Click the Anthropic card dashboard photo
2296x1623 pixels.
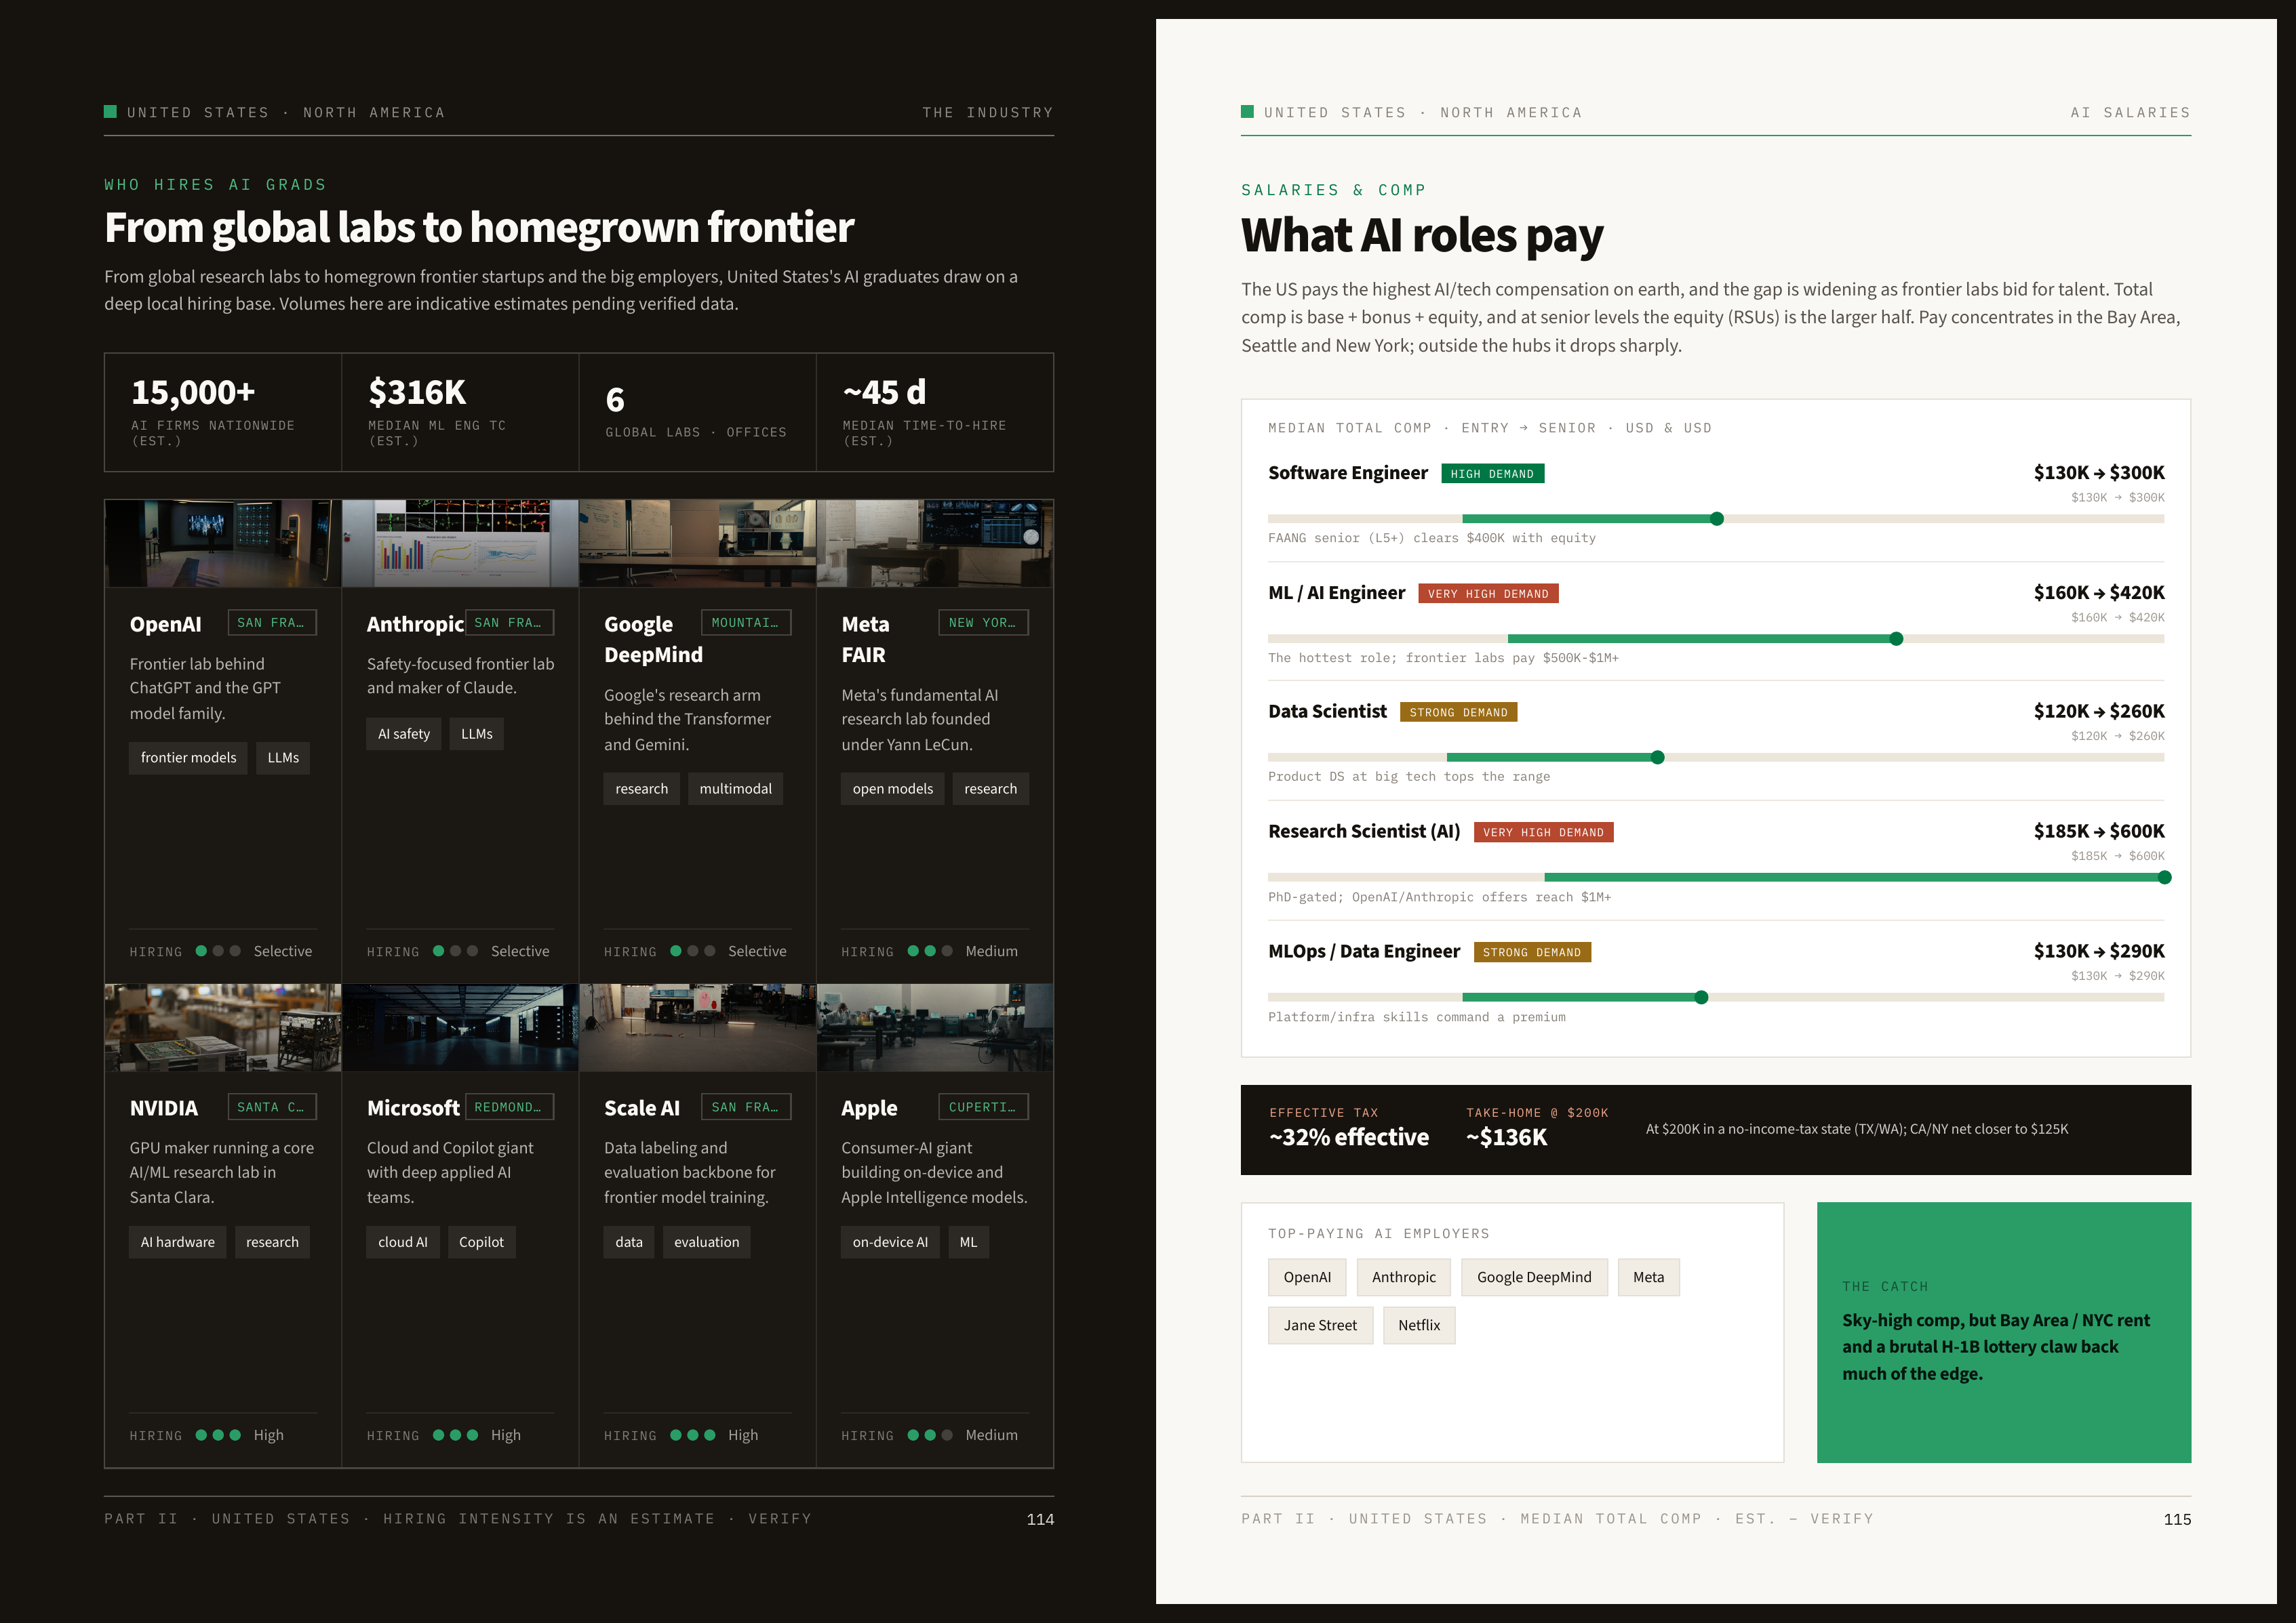pyautogui.click(x=460, y=543)
